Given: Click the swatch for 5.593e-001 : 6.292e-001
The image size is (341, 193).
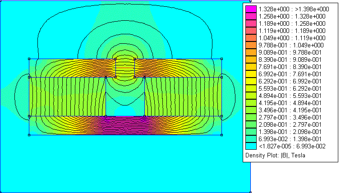Looking at the screenshot, I should point(251,88).
